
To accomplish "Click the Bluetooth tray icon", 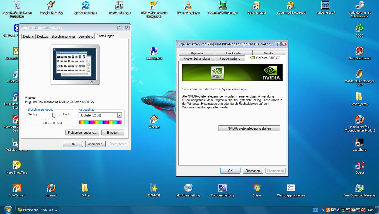I will pyautogui.click(x=338, y=210).
